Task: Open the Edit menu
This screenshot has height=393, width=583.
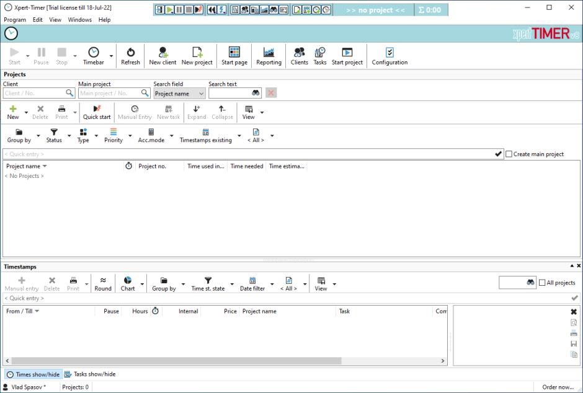Action: pos(38,20)
